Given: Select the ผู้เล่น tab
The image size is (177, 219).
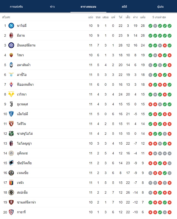Looking at the screenshot, I should coord(160,7).
